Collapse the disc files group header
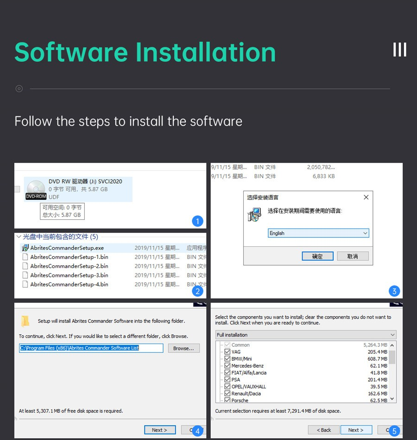Image resolution: width=417 pixels, height=440 pixels. coord(19,236)
